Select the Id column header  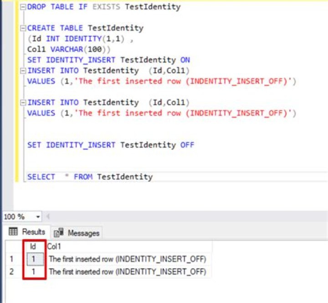click(34, 246)
